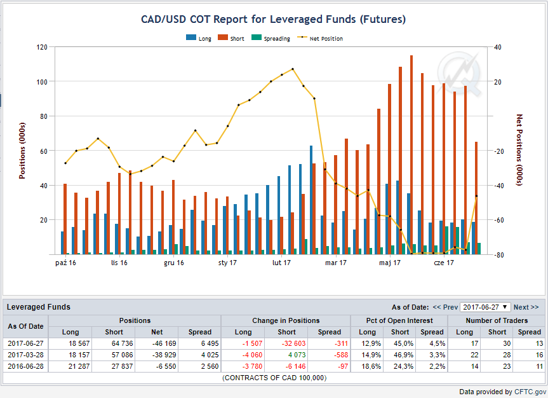
Task: Click the yellow Net Position line marker icon
Action: point(302,37)
